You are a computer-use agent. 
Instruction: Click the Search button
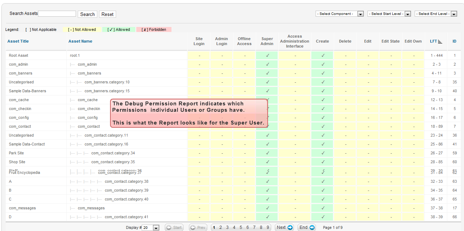tap(87, 14)
